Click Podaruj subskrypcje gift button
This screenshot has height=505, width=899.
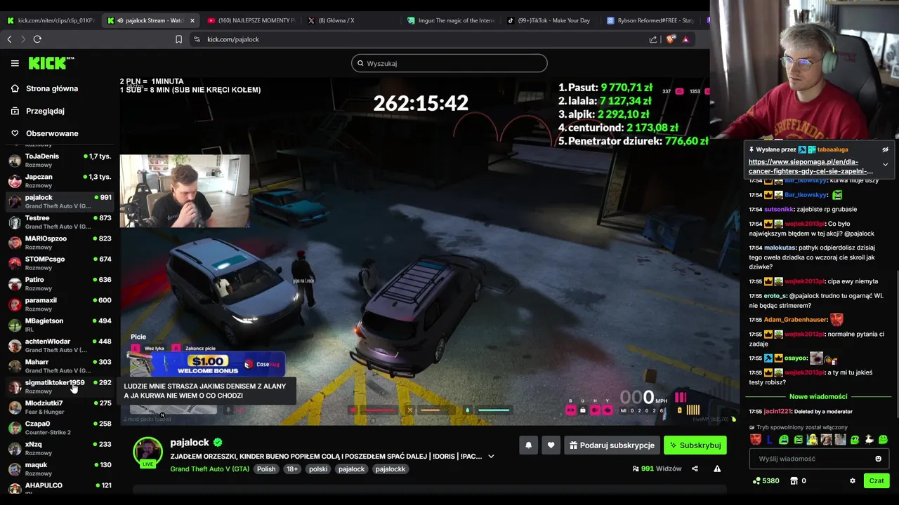click(612, 445)
